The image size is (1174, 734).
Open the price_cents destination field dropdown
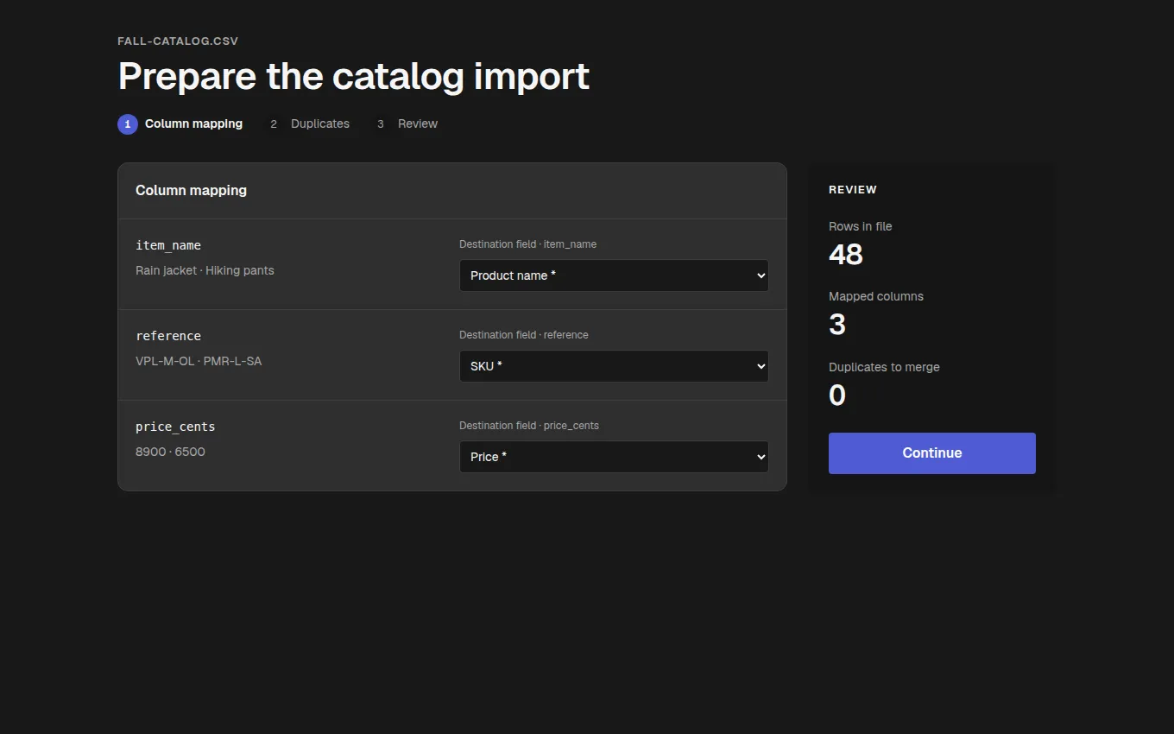614,457
